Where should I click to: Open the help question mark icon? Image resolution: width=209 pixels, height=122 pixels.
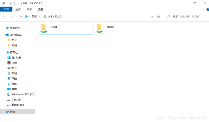click(207, 9)
